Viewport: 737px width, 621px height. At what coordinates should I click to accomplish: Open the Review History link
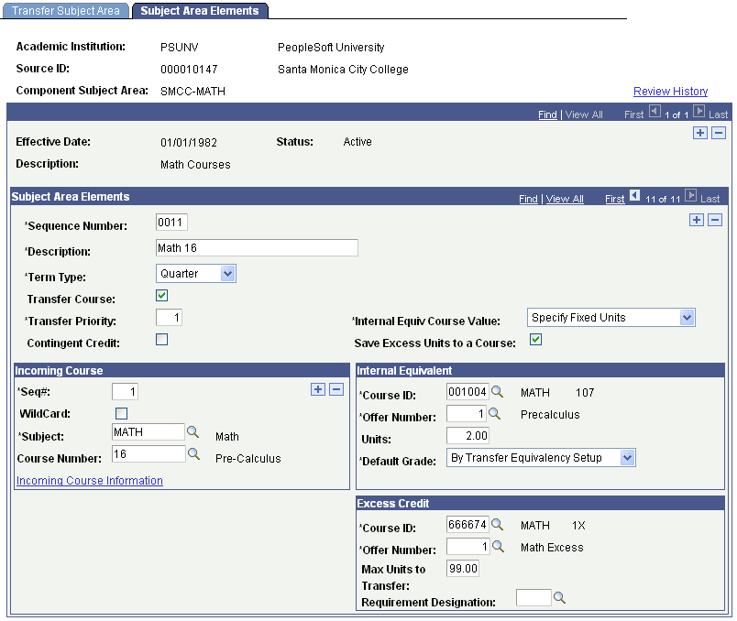tap(671, 91)
